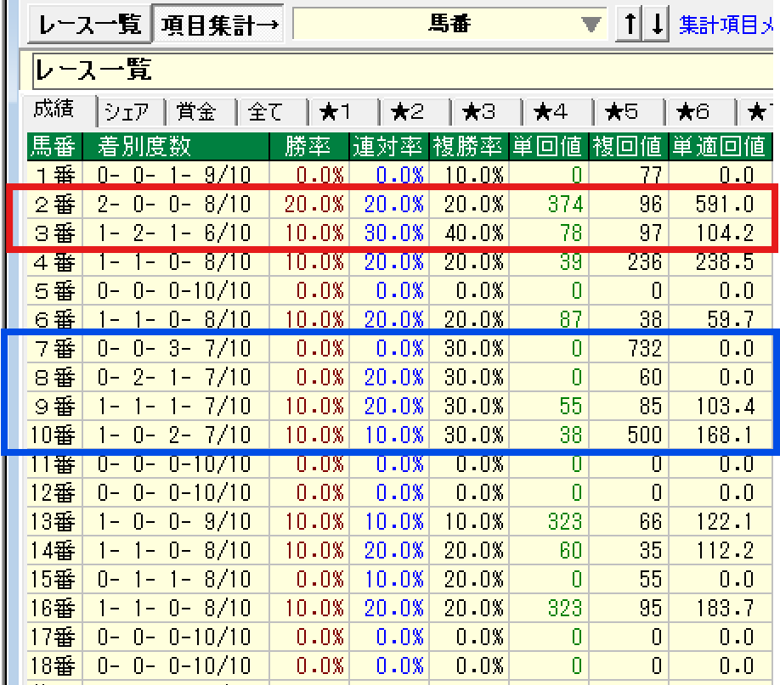
Task: Switch to the ★3 tab
Action: pos(478,112)
